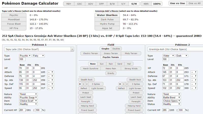Open the Greninja-Ash set selector

[x=175, y=49]
